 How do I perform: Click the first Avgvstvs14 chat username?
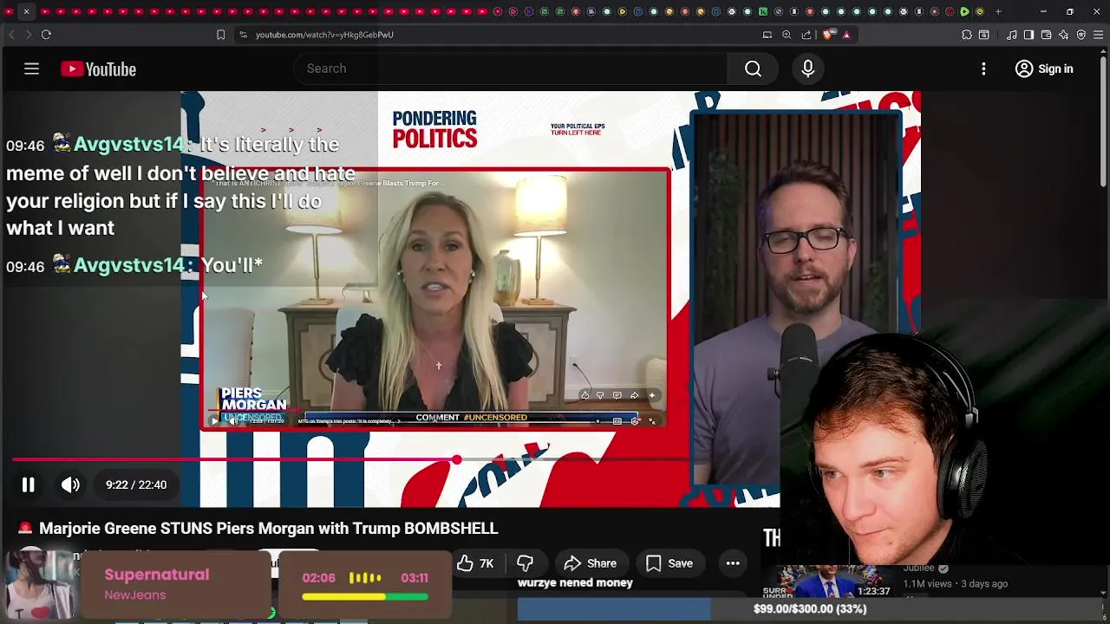tap(130, 145)
